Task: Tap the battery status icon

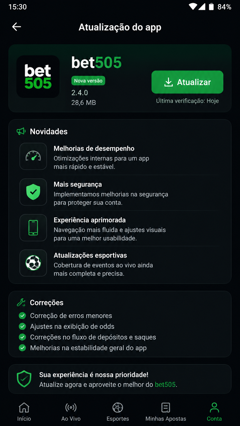Action: click(x=211, y=7)
